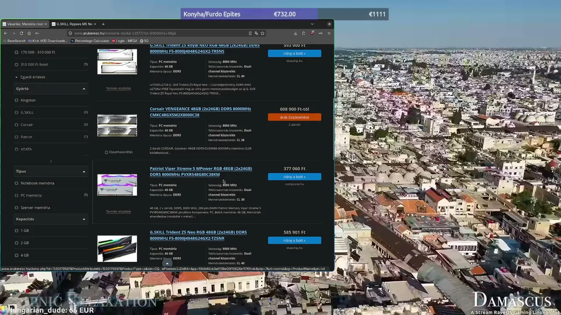Go to shop for the 585 901 Ft offer
The image size is (561, 315).
coord(295,241)
